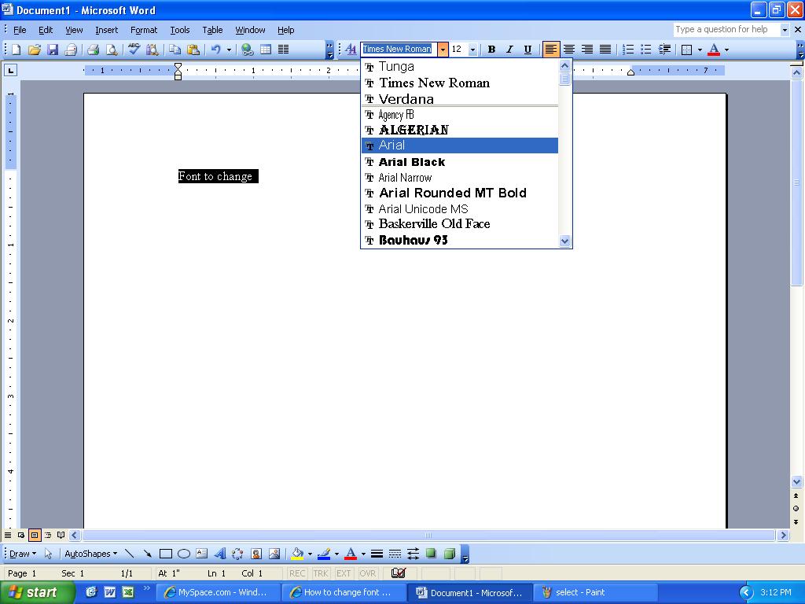Toggle bold formatting
This screenshot has height=604, width=805.
pyautogui.click(x=491, y=50)
